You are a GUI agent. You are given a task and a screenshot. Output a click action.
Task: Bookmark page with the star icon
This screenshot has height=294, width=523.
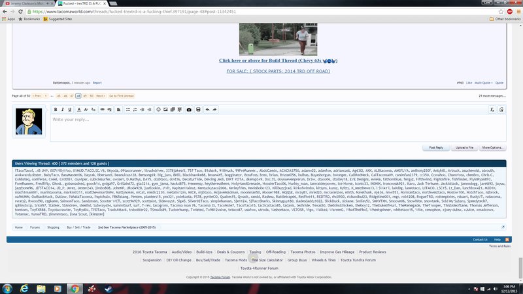pos(501,11)
